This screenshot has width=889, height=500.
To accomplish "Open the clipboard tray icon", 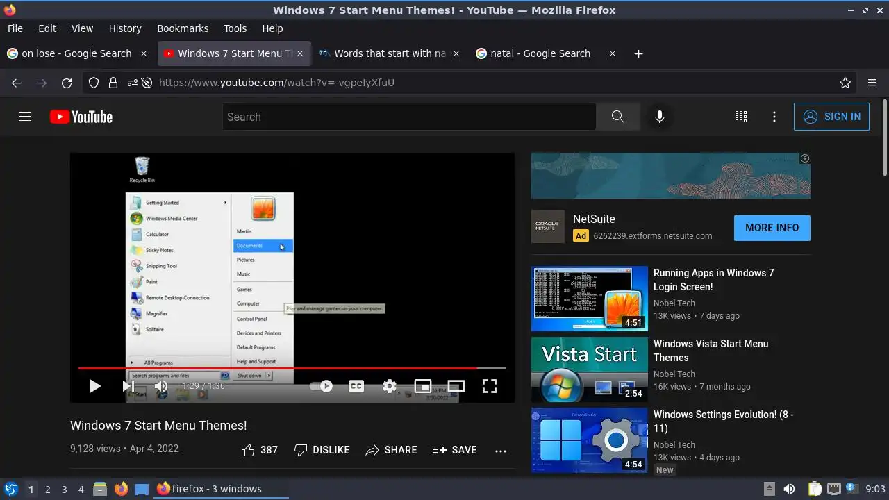I will [x=815, y=489].
